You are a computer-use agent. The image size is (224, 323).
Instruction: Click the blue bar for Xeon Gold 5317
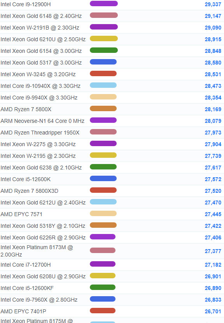point(103,62)
